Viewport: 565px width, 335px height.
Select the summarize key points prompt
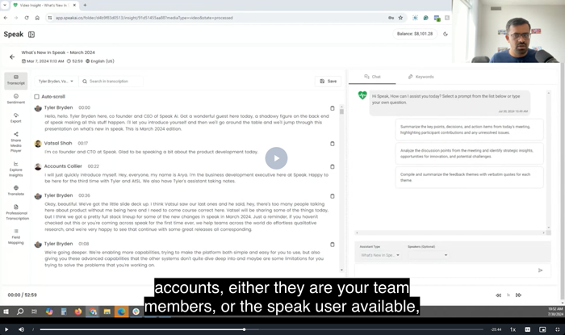[469, 130]
